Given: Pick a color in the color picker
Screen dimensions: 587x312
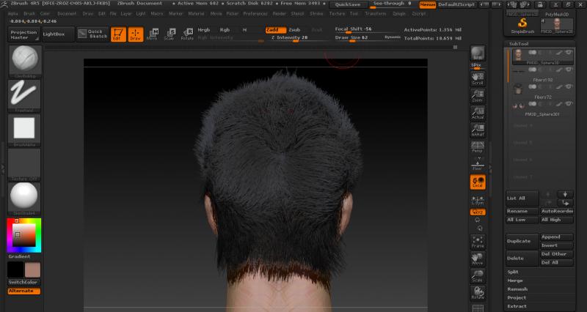Looking at the screenshot, I should click(x=24, y=235).
